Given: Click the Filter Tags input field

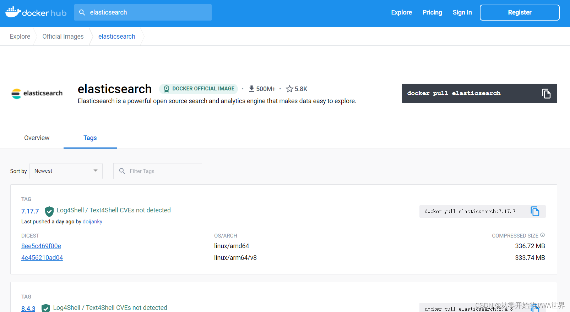Looking at the screenshot, I should (x=158, y=171).
